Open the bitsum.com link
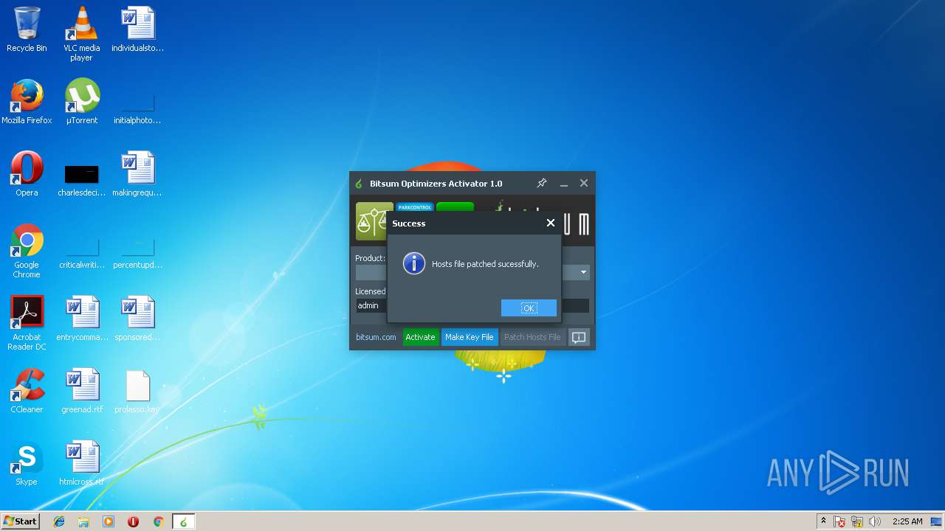The height and width of the screenshot is (531, 945). [376, 337]
